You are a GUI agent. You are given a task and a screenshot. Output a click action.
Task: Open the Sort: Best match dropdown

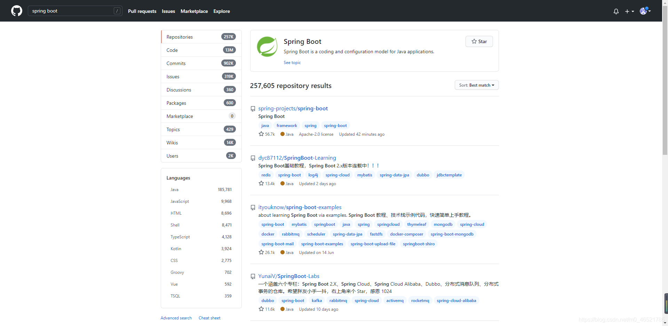tap(476, 85)
